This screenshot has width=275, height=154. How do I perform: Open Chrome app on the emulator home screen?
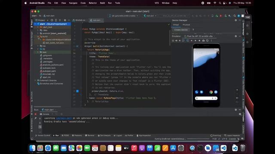[211, 92]
